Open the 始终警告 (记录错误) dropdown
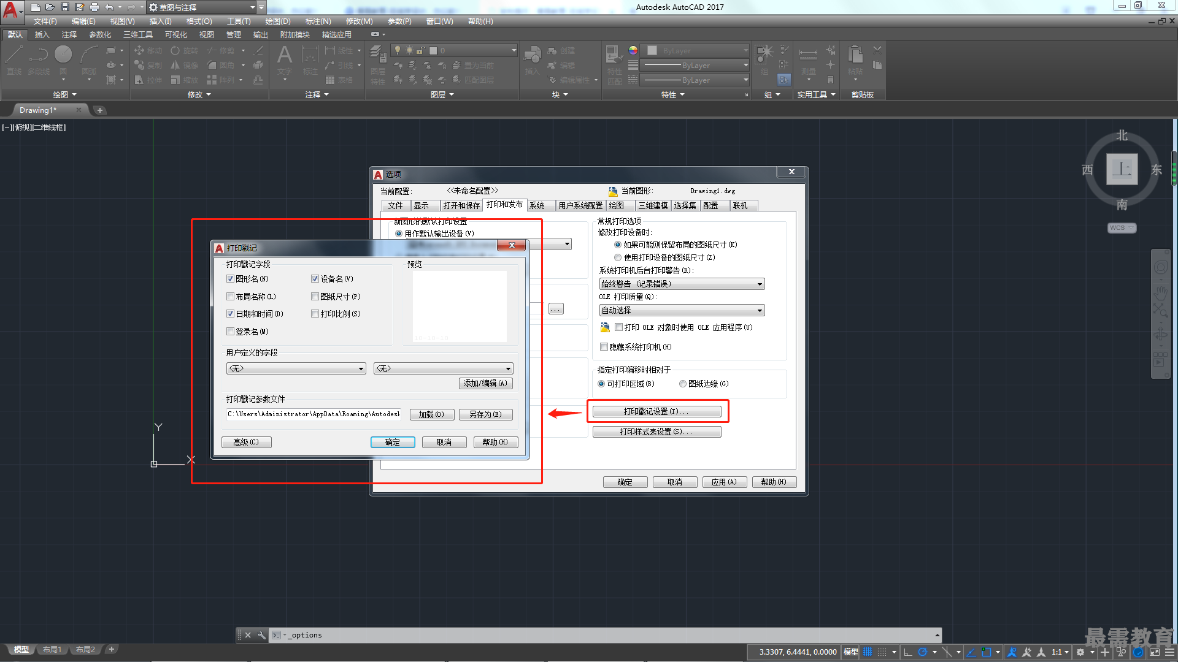Screen dimensions: 1178x662 click(682, 284)
